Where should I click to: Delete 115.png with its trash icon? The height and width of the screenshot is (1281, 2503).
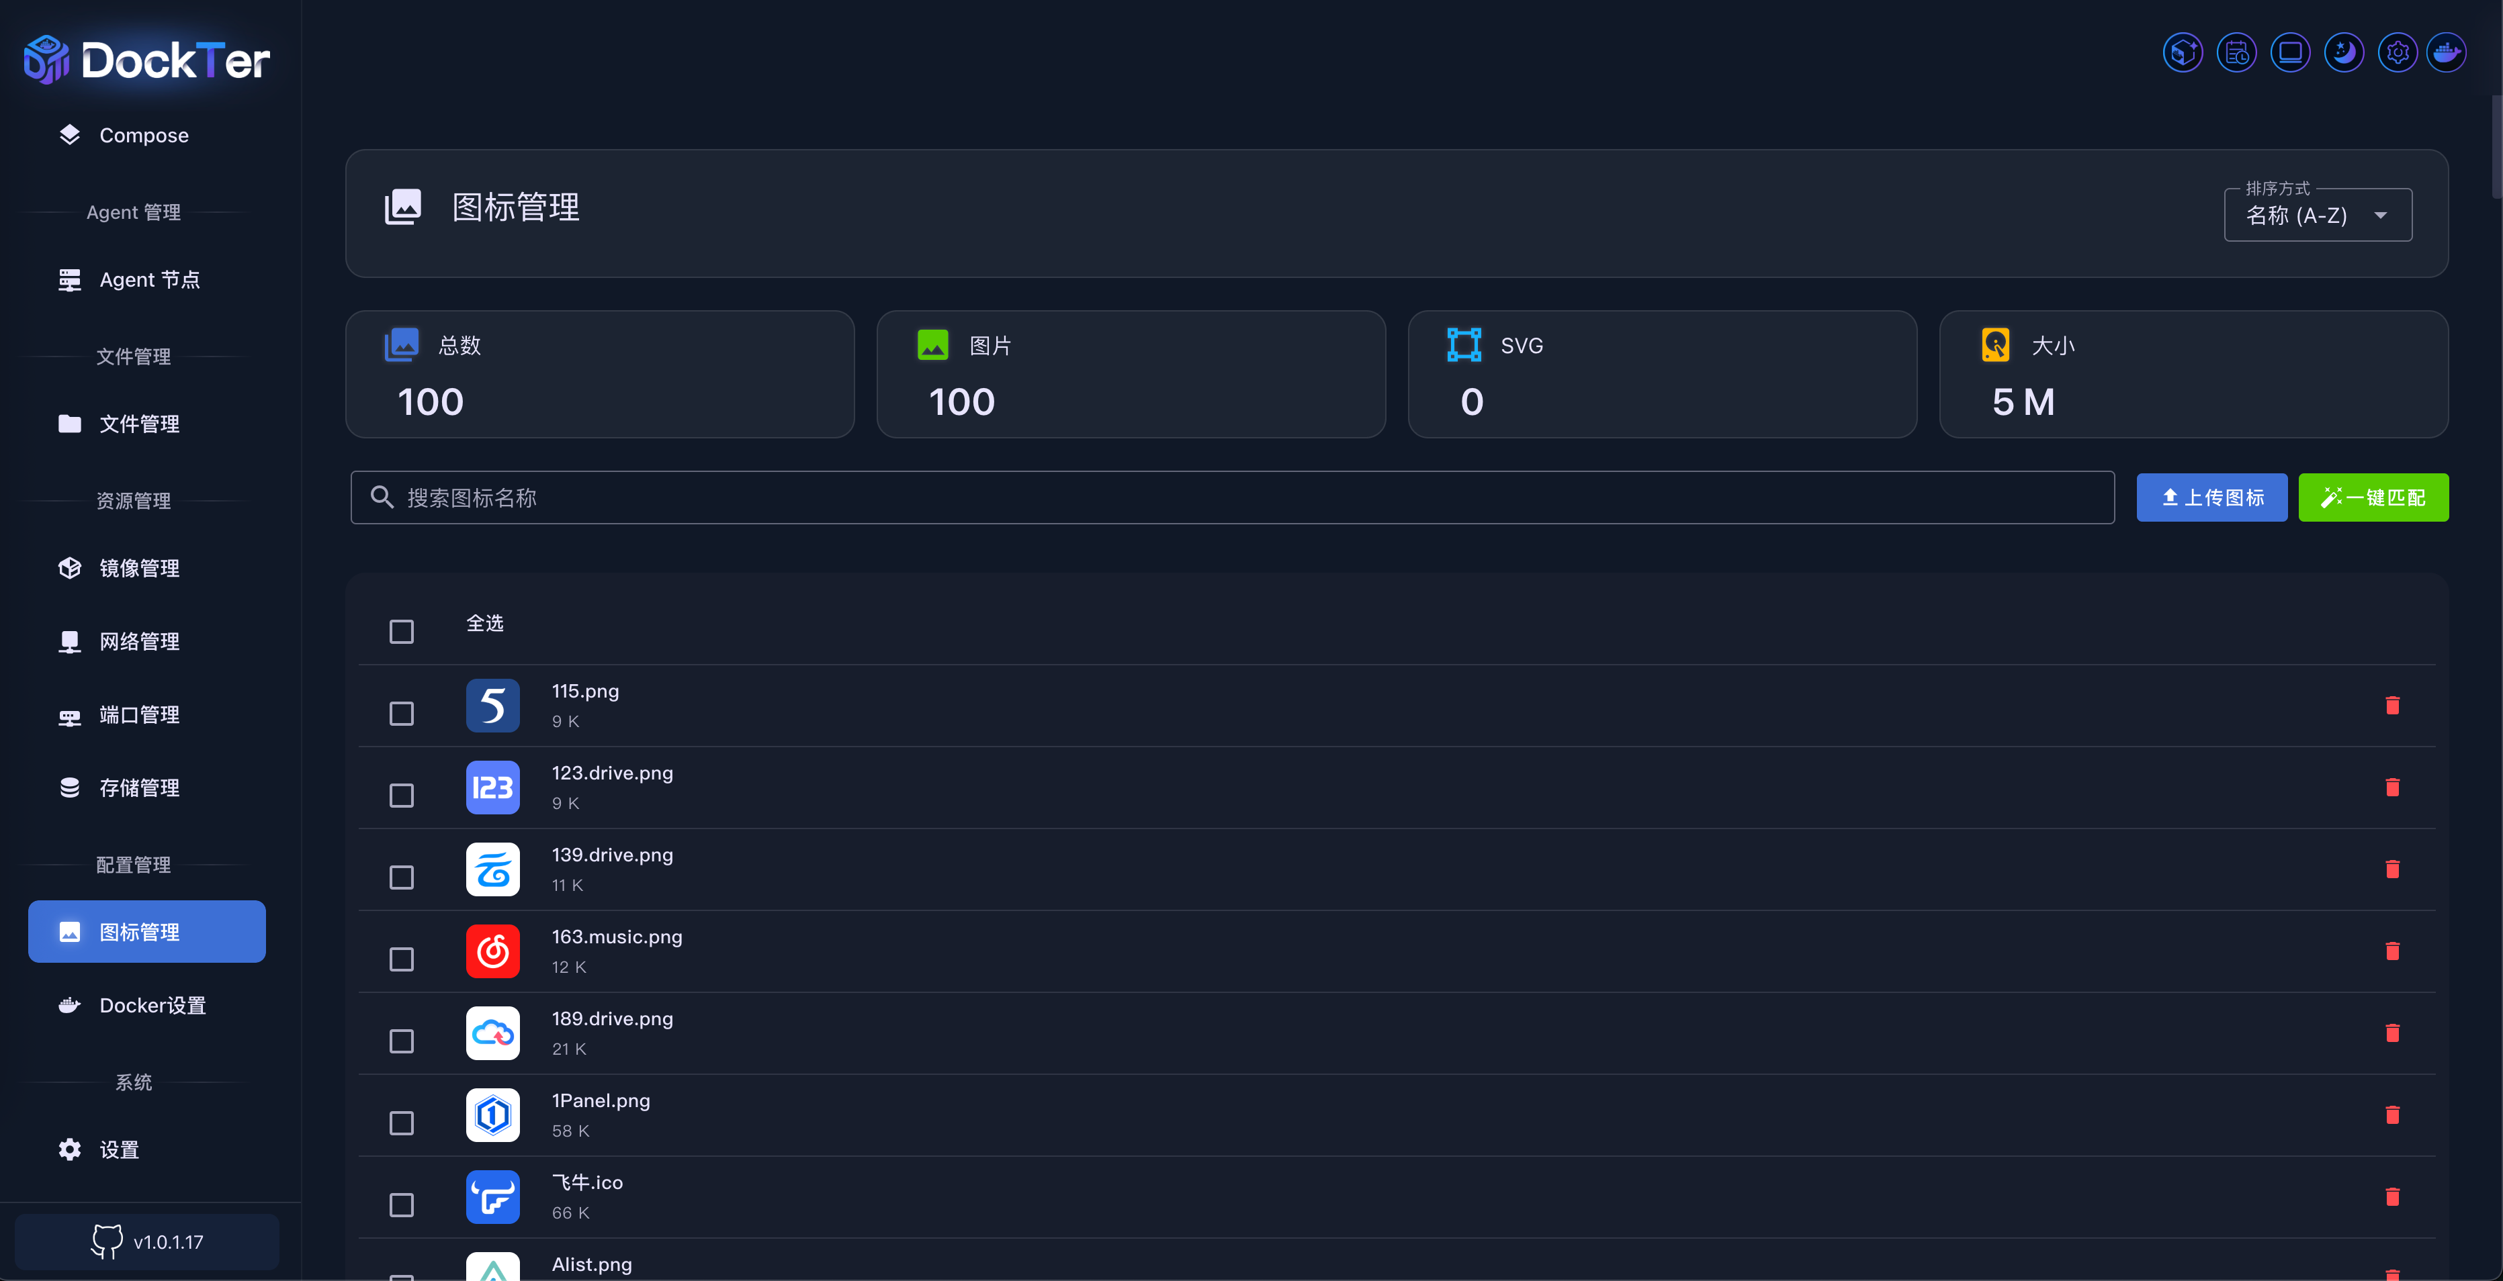(x=2392, y=705)
